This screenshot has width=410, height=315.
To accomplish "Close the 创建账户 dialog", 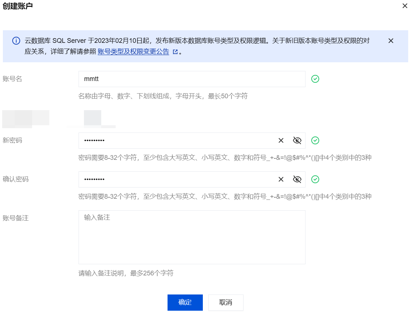I will (405, 6).
